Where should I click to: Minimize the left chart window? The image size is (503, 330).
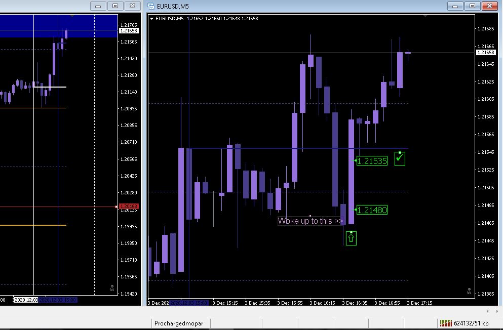[x=98, y=6]
